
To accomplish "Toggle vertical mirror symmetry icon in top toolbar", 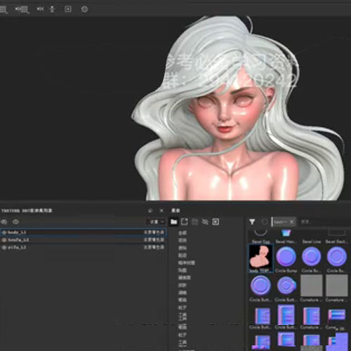I will click(x=52, y=9).
